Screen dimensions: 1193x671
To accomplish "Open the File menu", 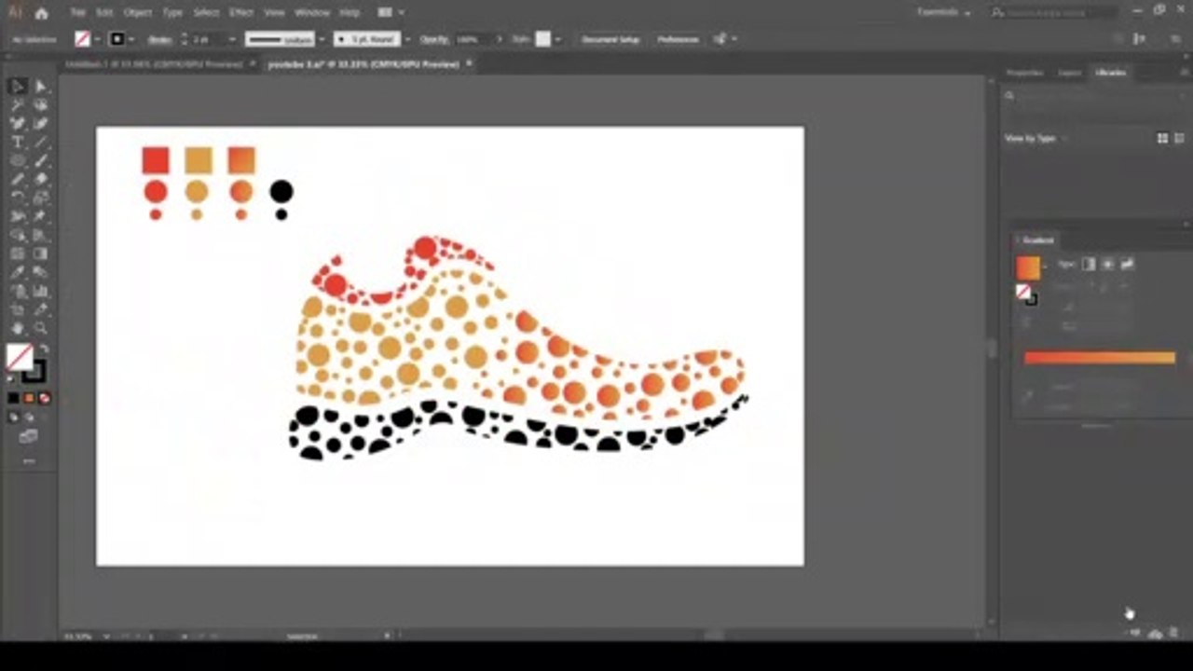I will click(78, 13).
